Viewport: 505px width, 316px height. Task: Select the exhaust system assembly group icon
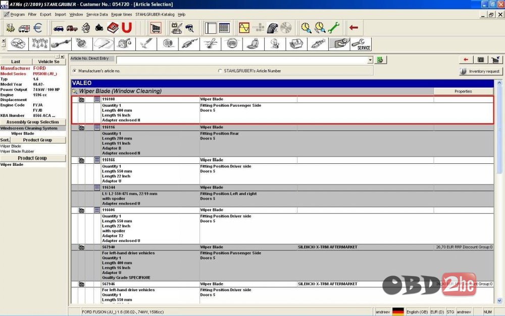point(189,44)
